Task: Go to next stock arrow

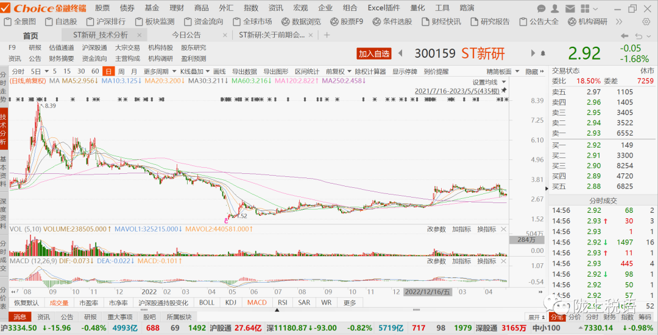Action: (533, 53)
